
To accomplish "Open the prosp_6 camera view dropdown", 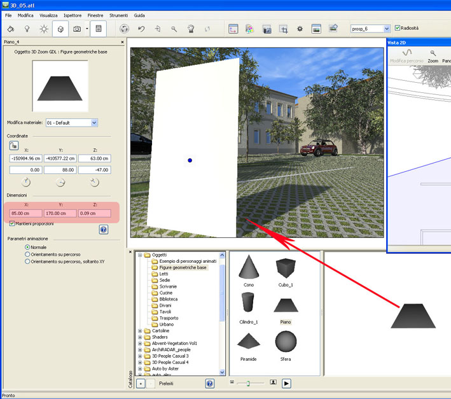I will (x=386, y=29).
